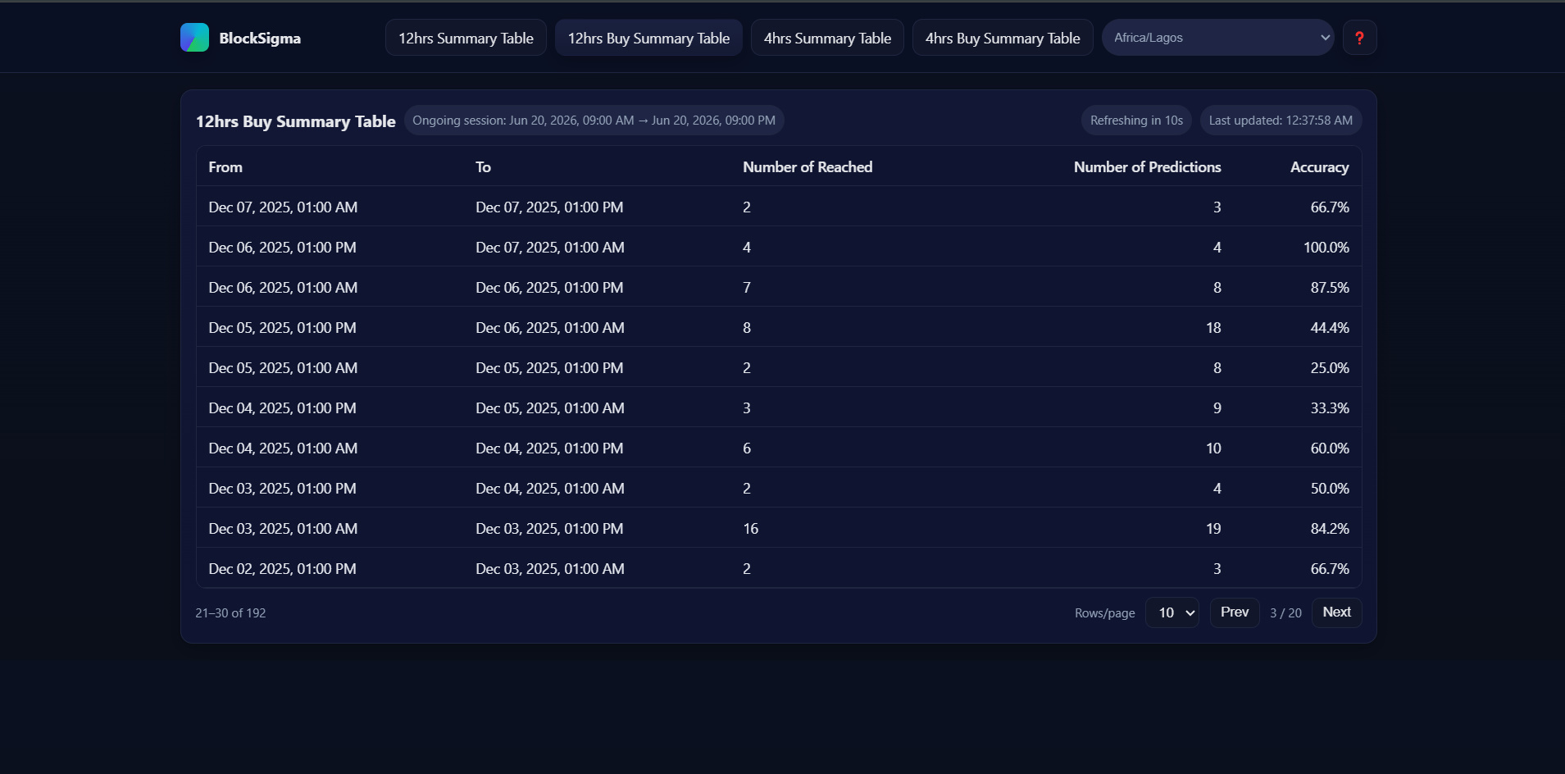Click the Refreshing in 10s badge
Viewport: 1565px width, 774px height.
[1136, 121]
